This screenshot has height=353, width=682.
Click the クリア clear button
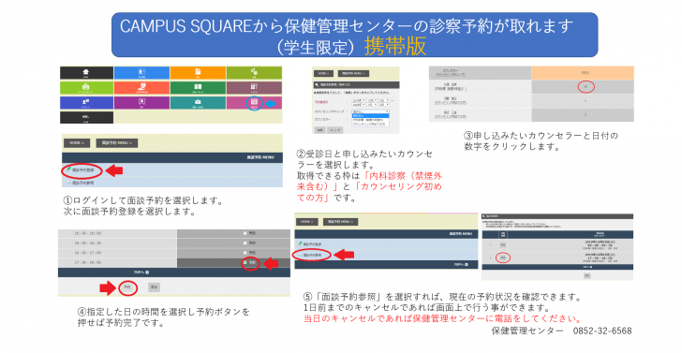(x=335, y=130)
